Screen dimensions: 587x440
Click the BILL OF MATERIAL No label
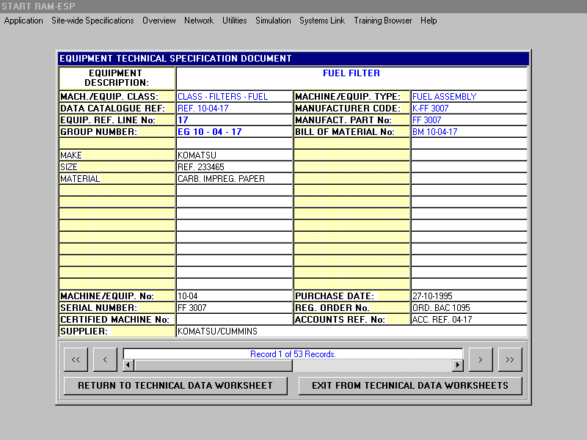pyautogui.click(x=351, y=132)
